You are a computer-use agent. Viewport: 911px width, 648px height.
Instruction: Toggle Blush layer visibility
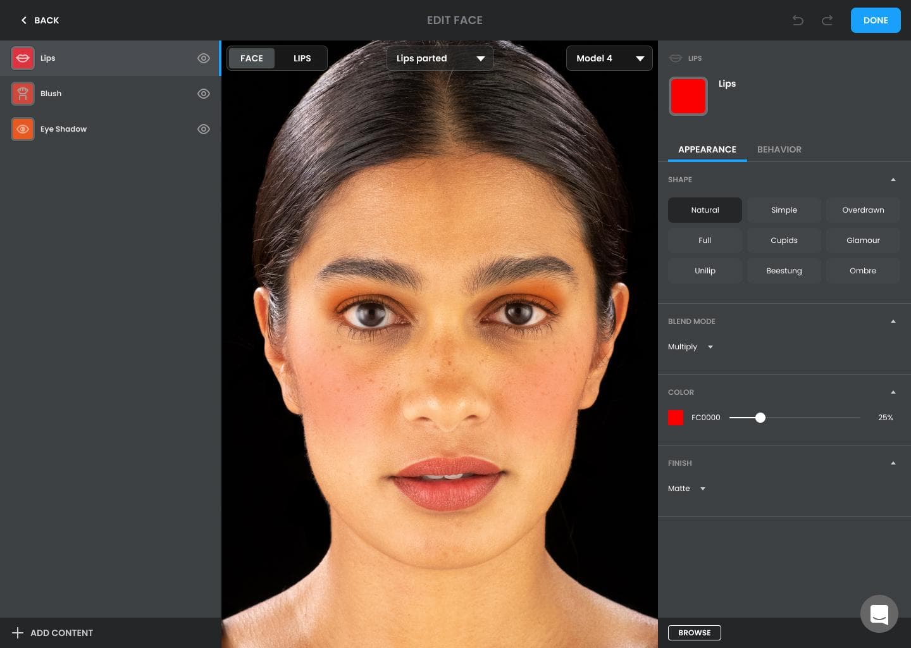click(203, 94)
